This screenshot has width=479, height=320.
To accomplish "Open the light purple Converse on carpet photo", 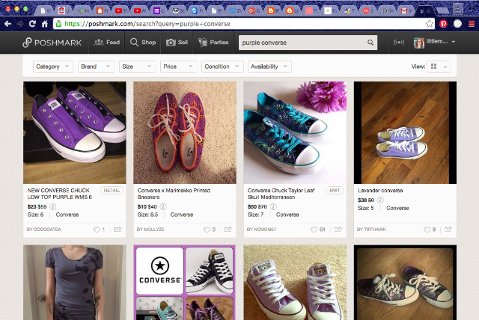I will click(295, 283).
